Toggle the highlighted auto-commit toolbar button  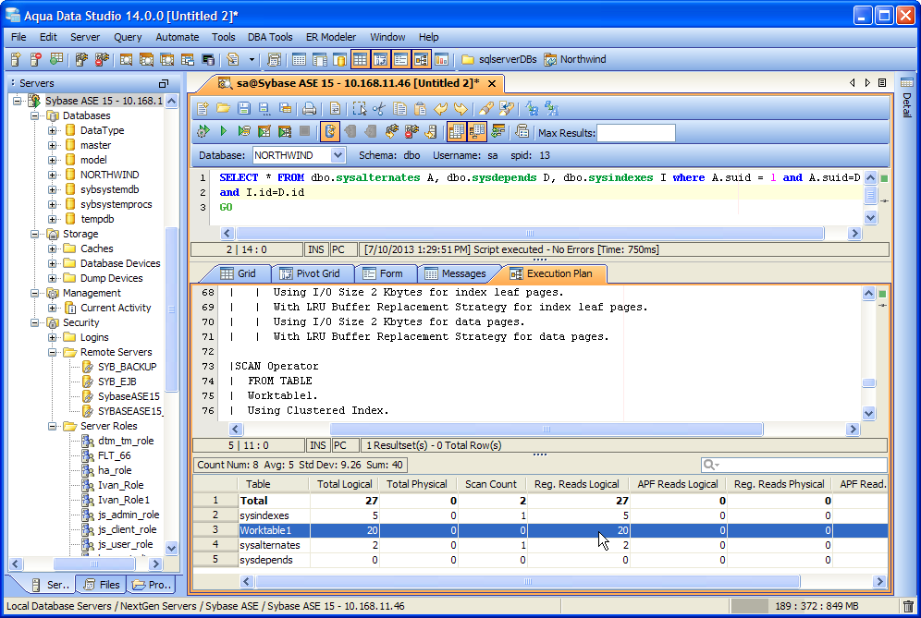(330, 132)
